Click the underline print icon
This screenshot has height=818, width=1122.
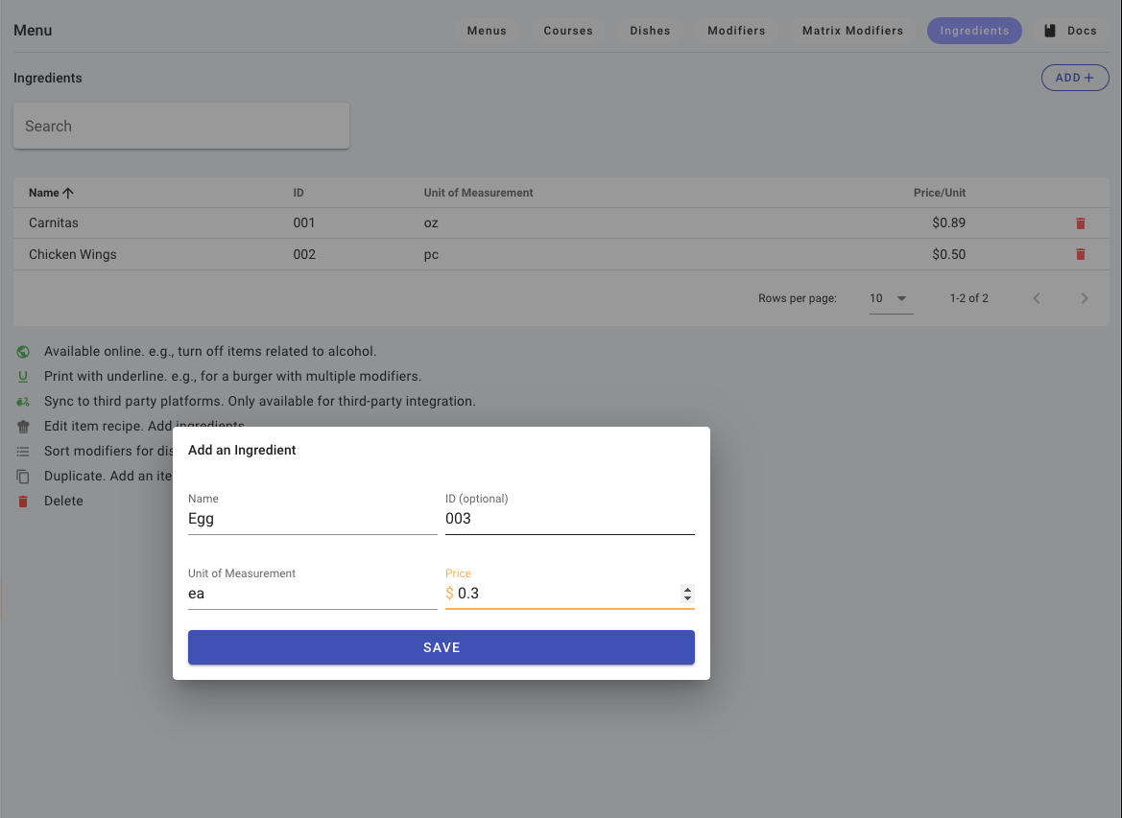[23, 377]
